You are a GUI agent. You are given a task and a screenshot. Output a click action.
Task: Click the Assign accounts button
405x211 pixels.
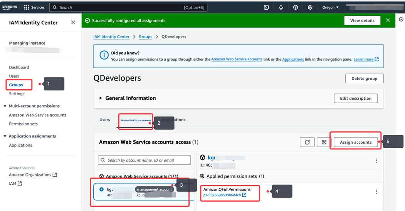(356, 142)
